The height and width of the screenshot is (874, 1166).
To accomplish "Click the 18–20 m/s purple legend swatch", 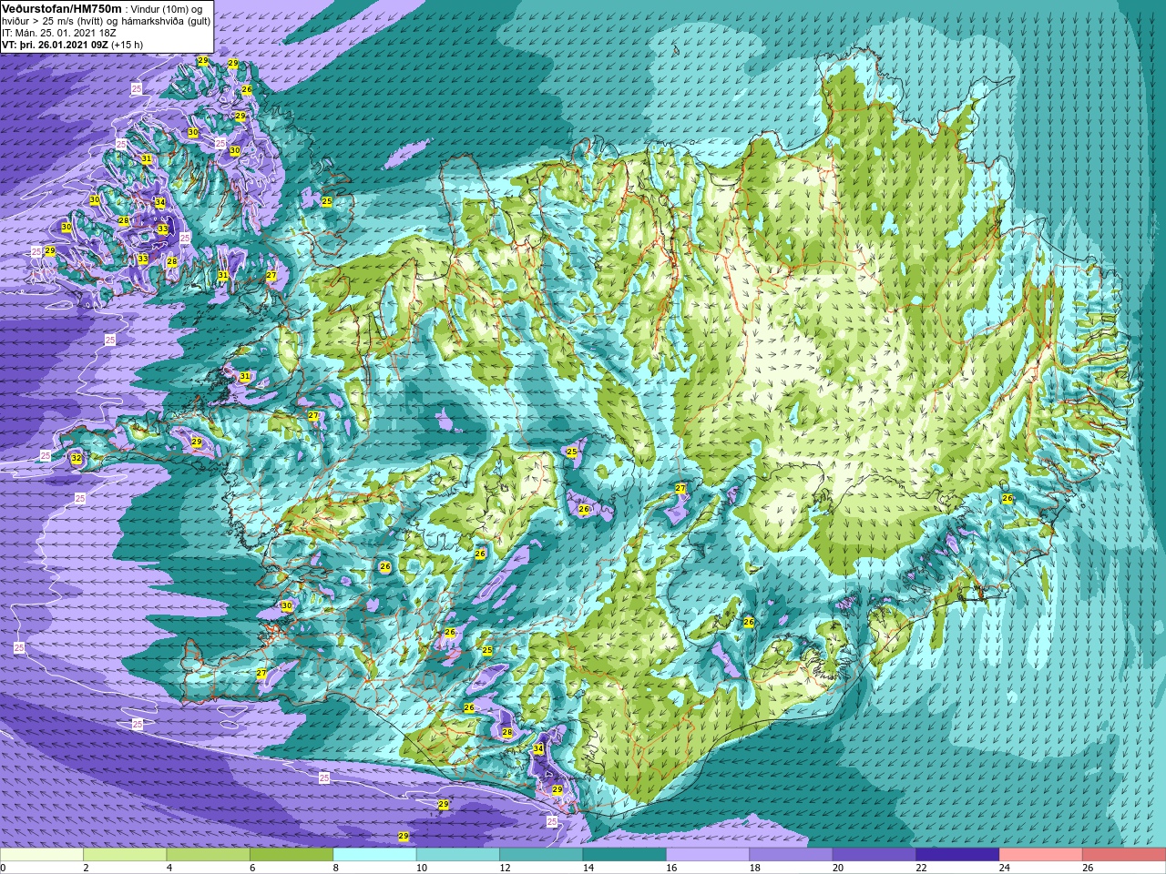I will click(x=791, y=855).
